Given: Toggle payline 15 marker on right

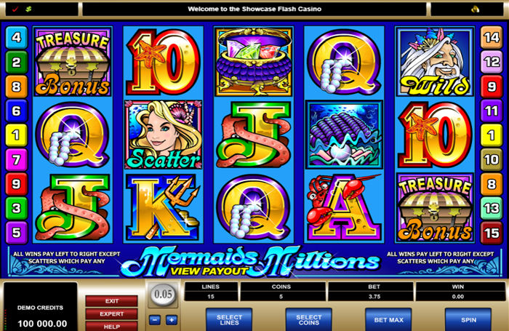Looking at the screenshot, I should coord(492,233).
